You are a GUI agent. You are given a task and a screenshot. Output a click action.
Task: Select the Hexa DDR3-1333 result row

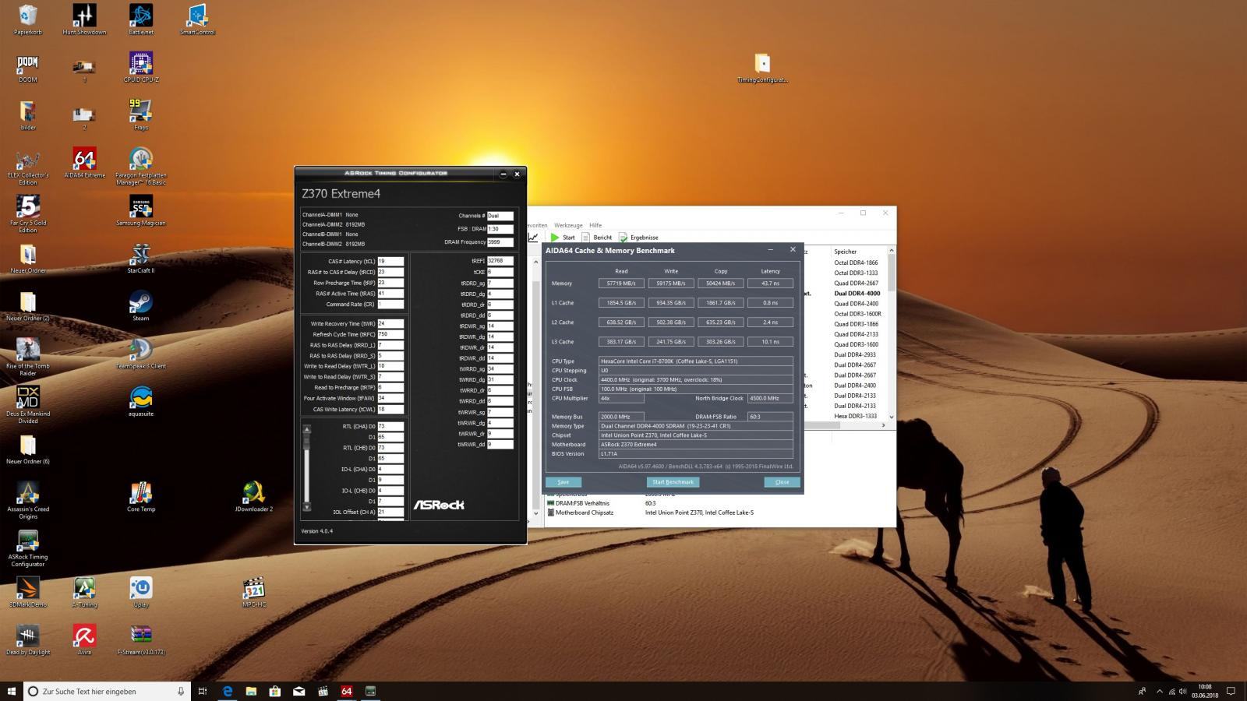coord(857,416)
